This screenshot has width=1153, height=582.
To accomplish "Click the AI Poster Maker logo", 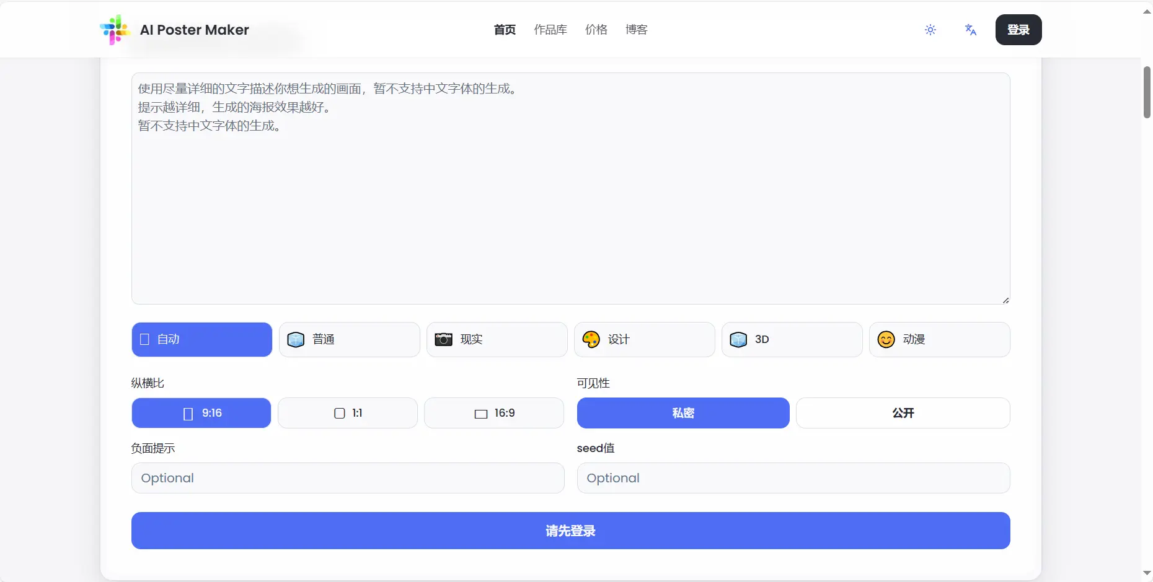I will point(174,29).
